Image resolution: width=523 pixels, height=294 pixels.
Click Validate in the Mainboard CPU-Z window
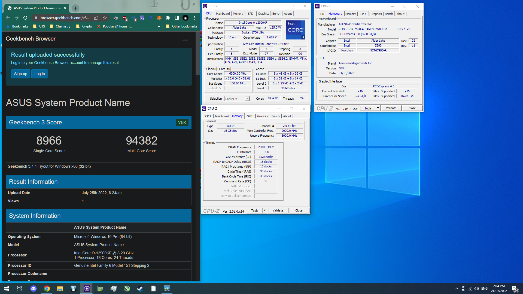(391, 108)
